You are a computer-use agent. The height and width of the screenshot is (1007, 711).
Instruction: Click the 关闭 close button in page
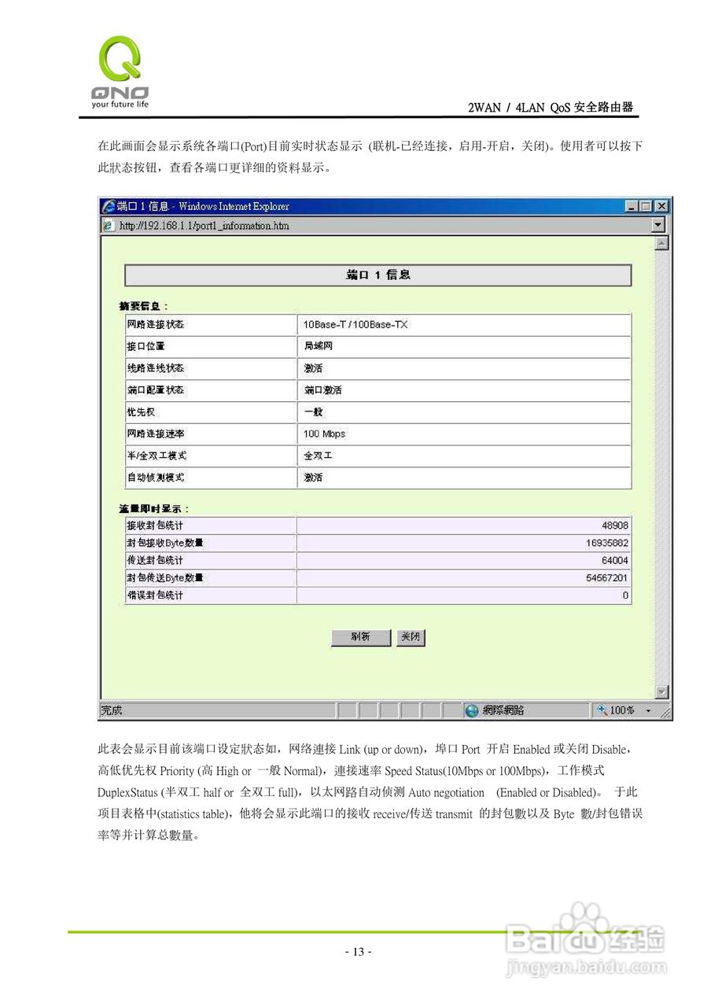click(410, 637)
